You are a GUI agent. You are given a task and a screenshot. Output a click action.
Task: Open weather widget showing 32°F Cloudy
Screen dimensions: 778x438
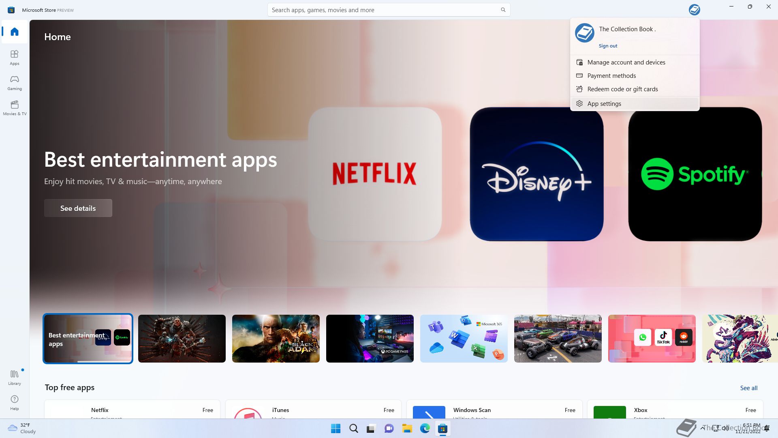(x=22, y=428)
